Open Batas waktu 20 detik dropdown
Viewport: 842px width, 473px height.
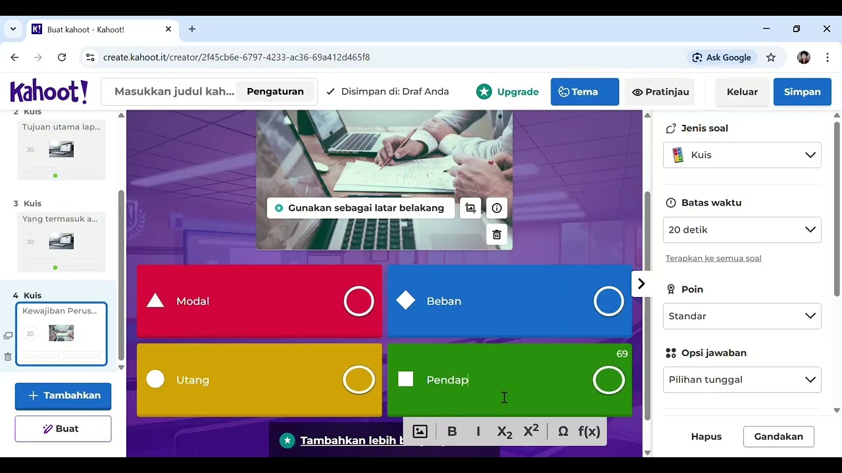click(x=742, y=230)
